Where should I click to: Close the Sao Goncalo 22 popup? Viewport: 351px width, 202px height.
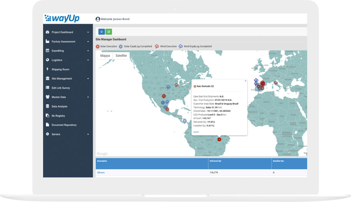click(246, 81)
